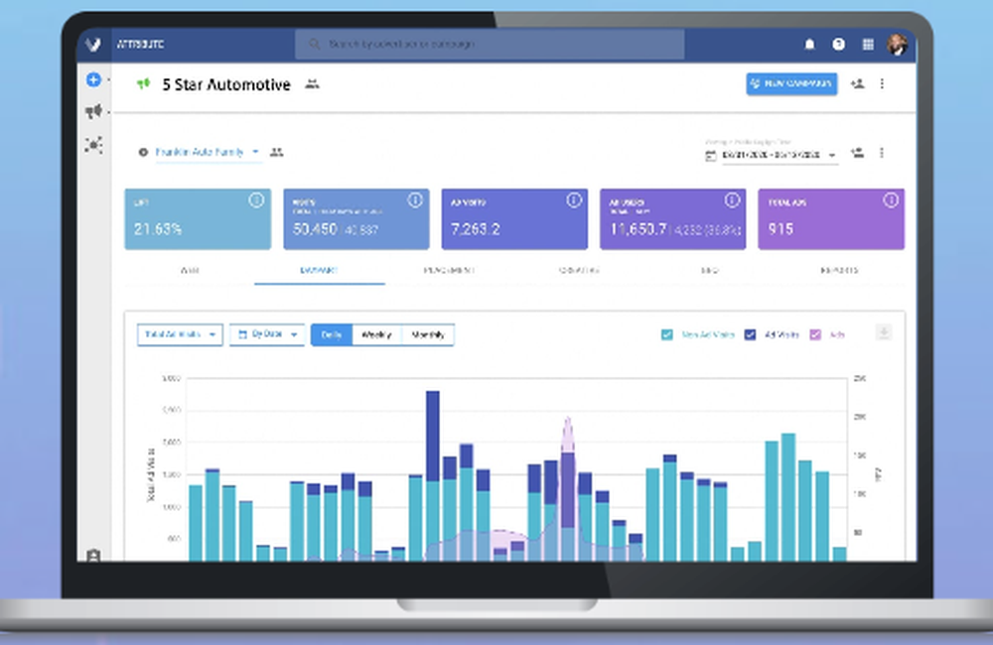Open the Franklin Auto Family dropdown
993x645 pixels.
pyautogui.click(x=209, y=153)
